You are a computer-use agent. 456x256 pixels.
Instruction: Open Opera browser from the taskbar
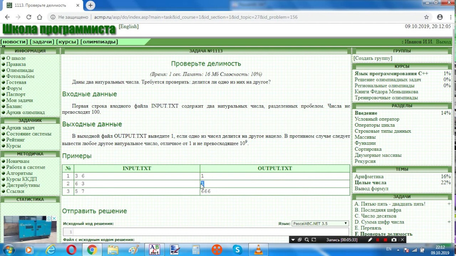click(x=71, y=250)
